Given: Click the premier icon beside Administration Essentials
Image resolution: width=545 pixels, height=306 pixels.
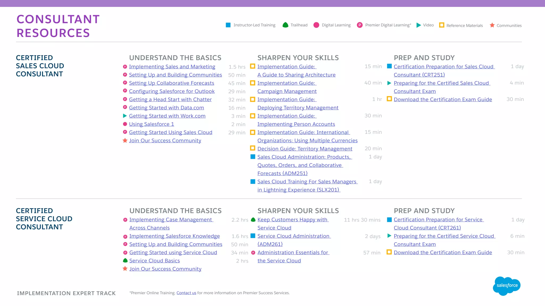Looking at the screenshot, I should coord(253,253).
